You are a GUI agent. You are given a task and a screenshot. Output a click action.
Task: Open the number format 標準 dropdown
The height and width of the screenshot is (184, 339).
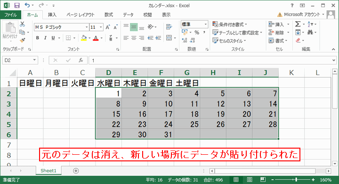[x=206, y=24]
